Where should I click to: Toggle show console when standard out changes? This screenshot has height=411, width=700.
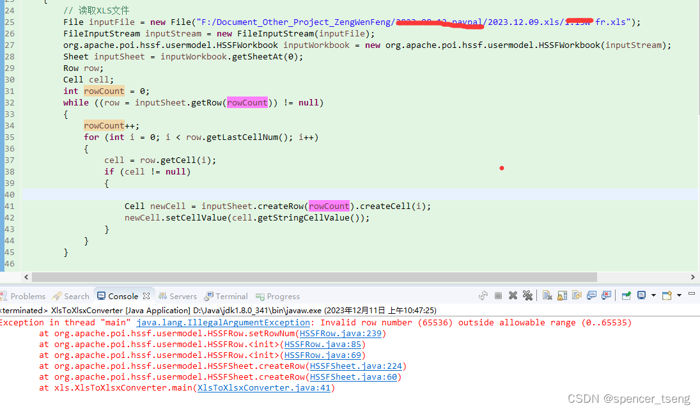593,295
